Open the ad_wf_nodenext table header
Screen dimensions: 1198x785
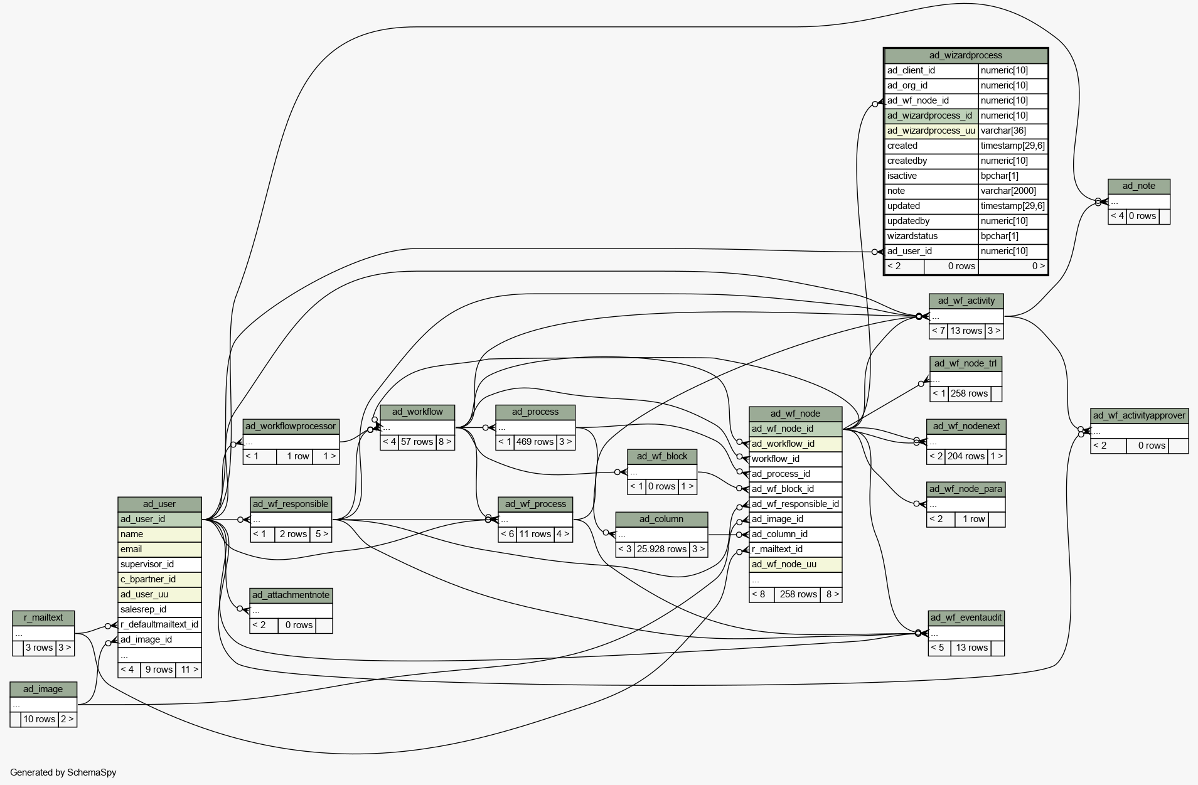coord(966,427)
